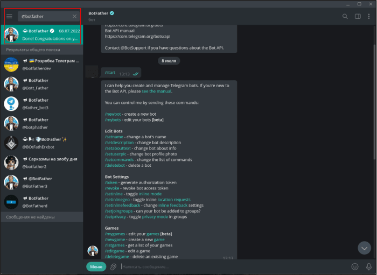
Task: Click the /setabouttext command
Action: pyautogui.click(x=118, y=149)
